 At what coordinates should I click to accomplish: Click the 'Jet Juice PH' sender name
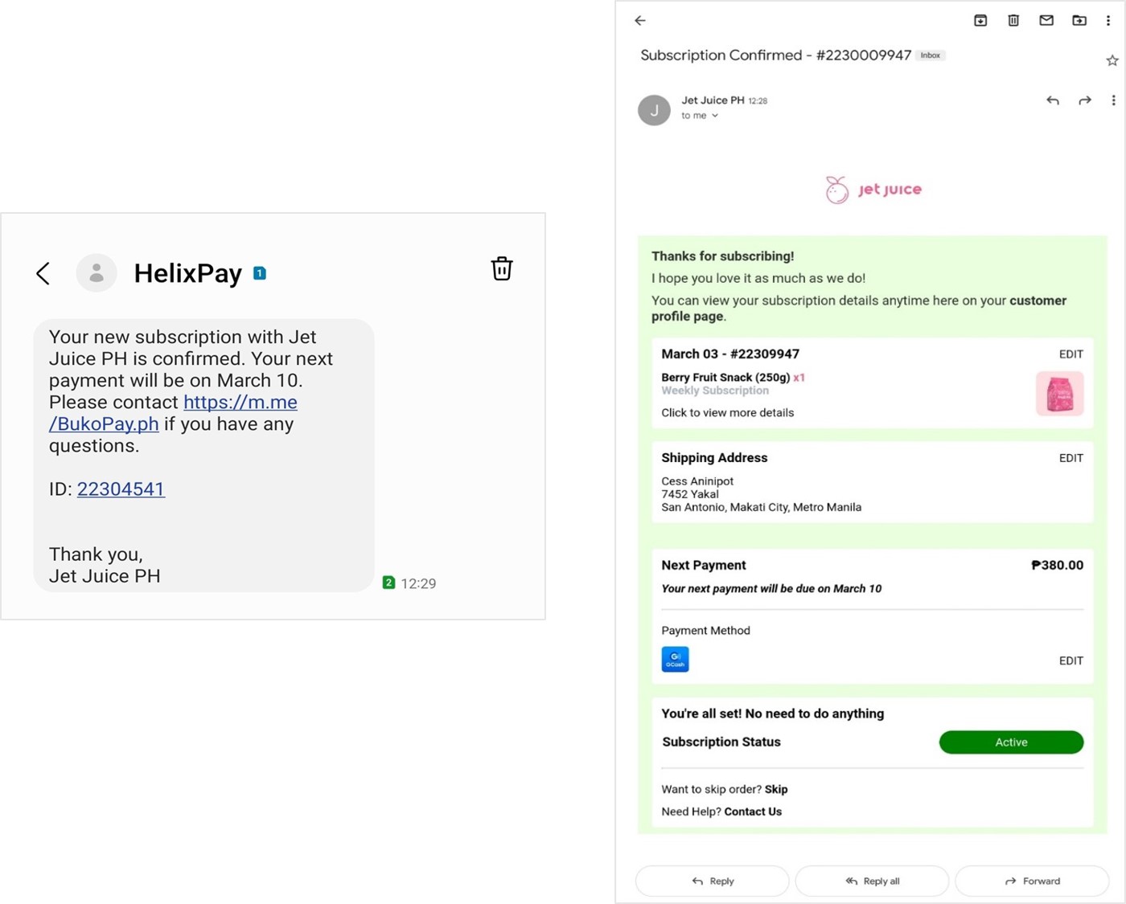coord(713,100)
